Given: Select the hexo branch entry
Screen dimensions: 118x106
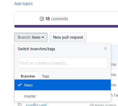Looking at the screenshot, I should point(62,85).
